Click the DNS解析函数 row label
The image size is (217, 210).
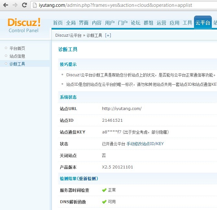click(73, 202)
